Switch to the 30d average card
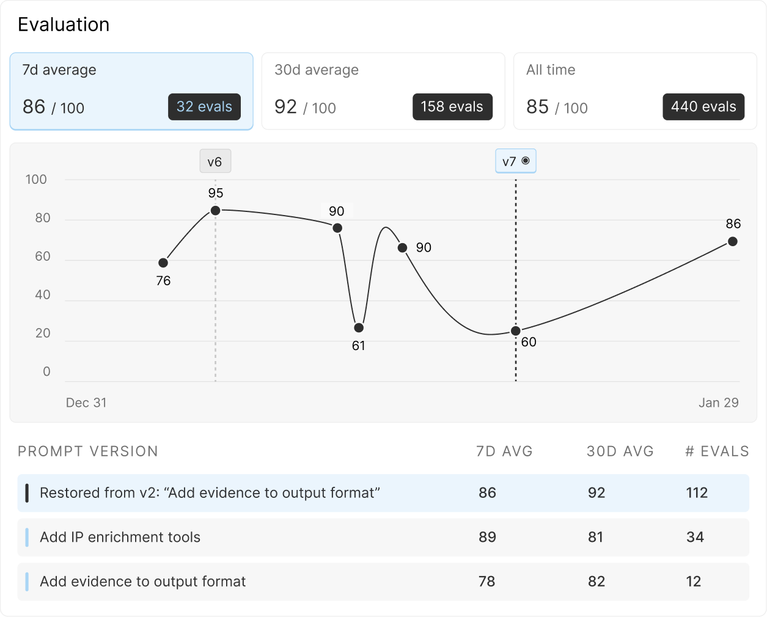 pos(383,90)
